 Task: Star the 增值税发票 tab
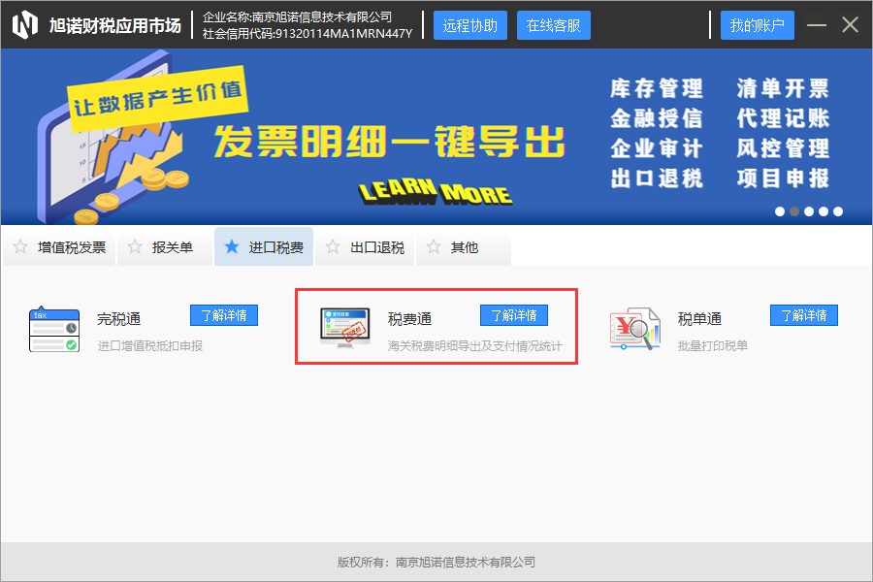click(20, 246)
